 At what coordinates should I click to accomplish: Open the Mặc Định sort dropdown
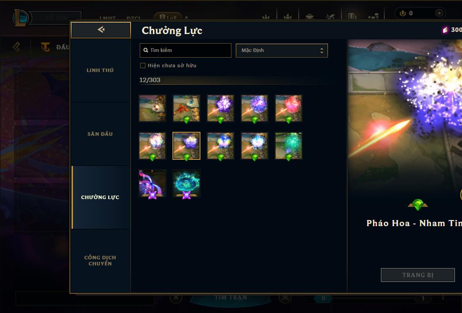[x=282, y=50]
